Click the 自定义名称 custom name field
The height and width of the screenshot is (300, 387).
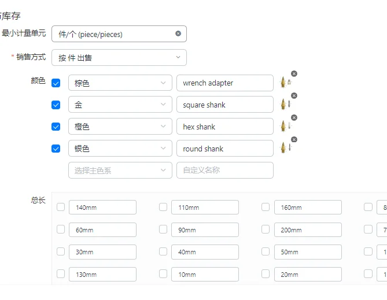click(224, 170)
